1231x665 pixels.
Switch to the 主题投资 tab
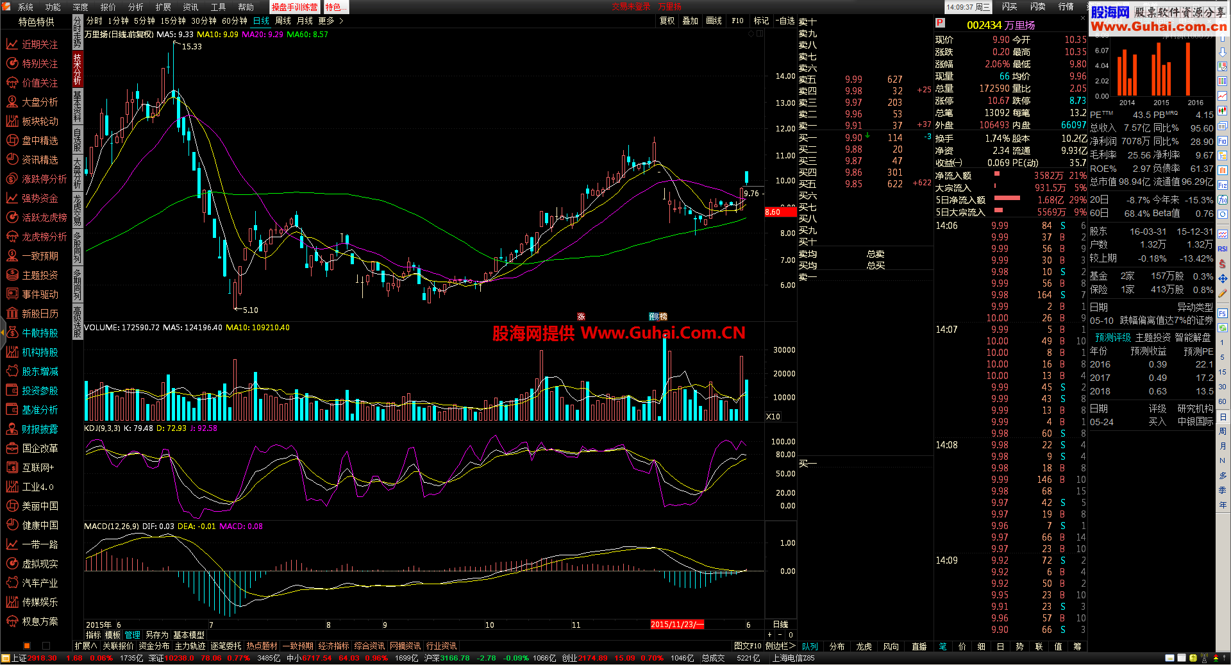[x=1153, y=337]
